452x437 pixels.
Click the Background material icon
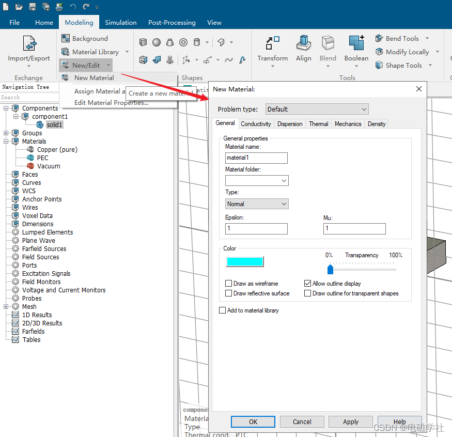66,38
